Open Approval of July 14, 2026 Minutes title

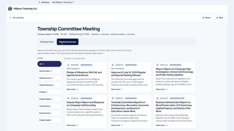click(128, 74)
